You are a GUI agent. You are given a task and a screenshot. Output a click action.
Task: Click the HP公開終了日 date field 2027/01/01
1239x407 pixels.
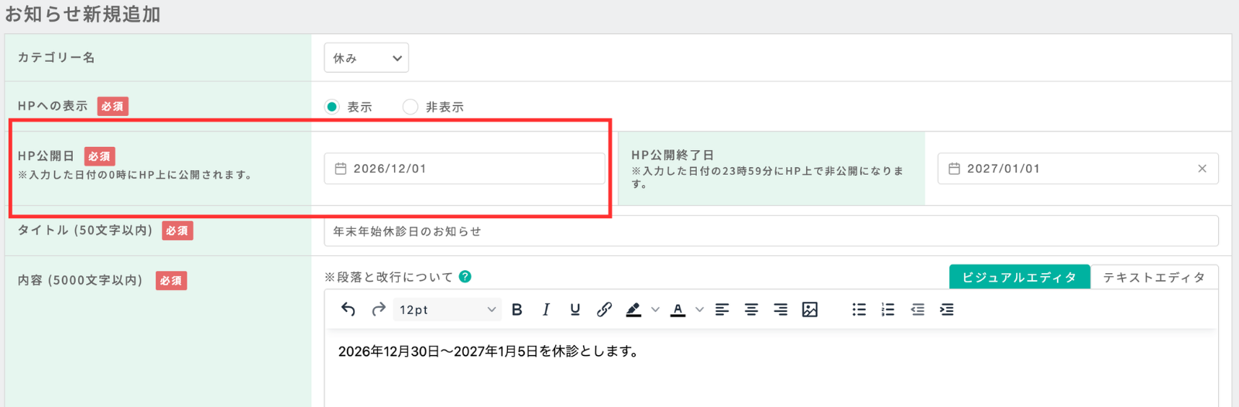(x=1078, y=169)
